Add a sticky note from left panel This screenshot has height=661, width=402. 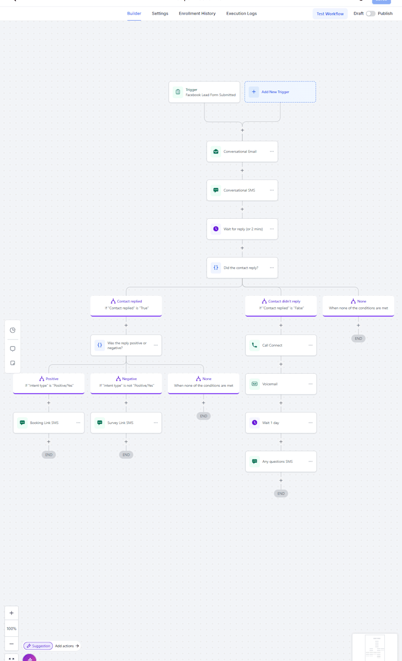(x=13, y=363)
